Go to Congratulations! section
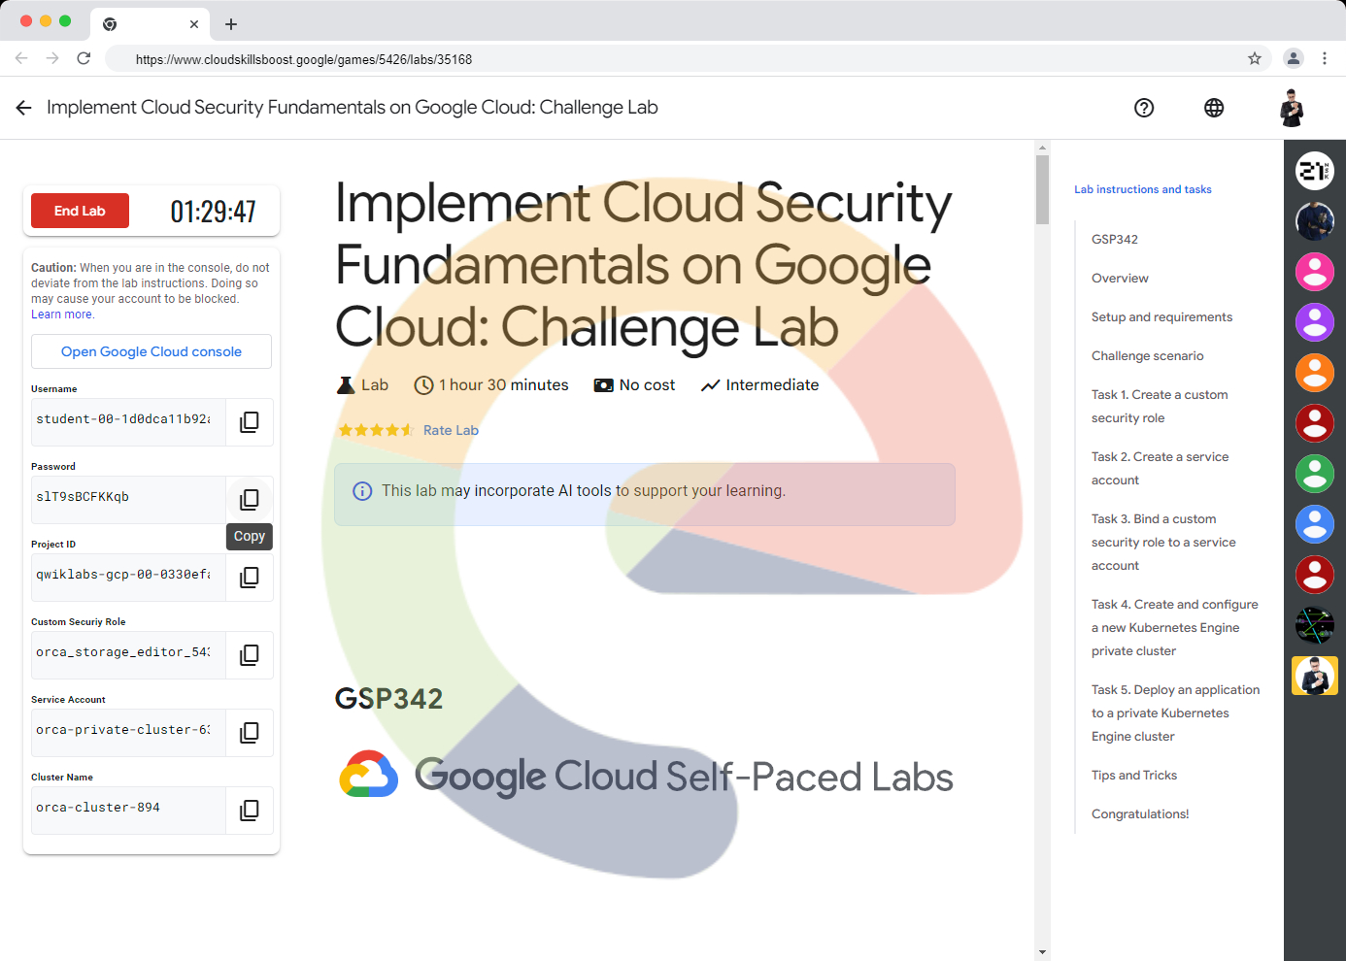Image resolution: width=1346 pixels, height=961 pixels. point(1140,814)
